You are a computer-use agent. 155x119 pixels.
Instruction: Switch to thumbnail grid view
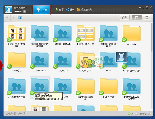point(137,18)
